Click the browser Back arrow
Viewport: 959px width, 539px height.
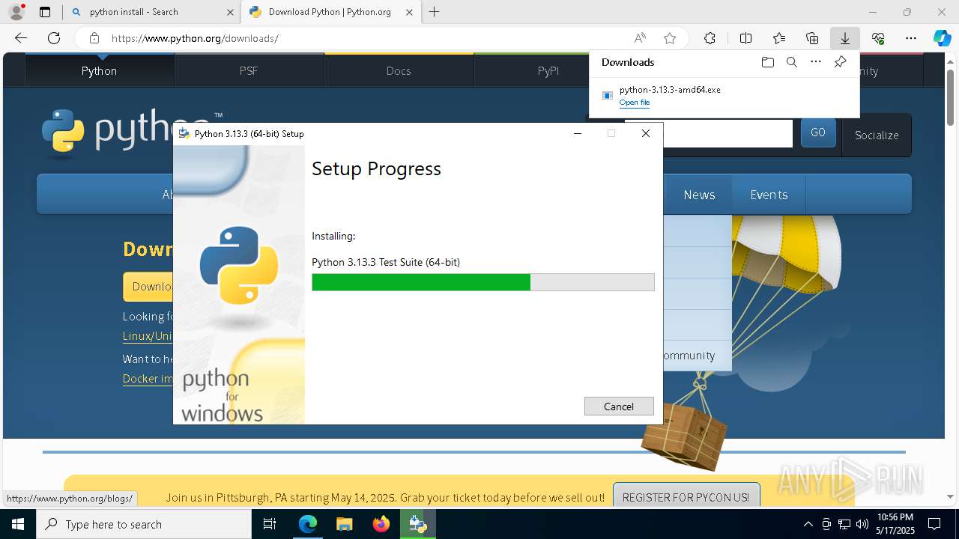[21, 38]
